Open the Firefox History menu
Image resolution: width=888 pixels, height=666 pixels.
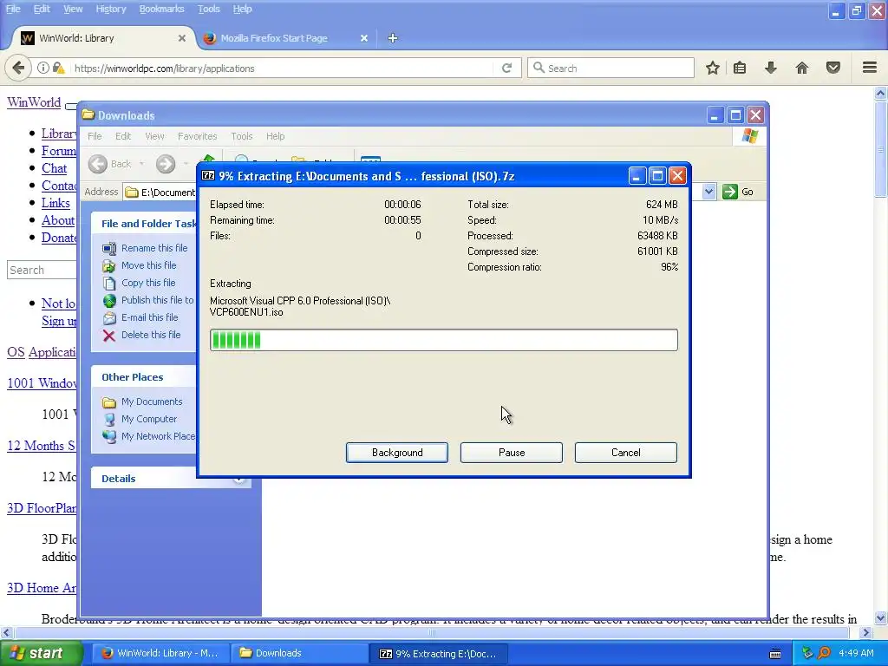click(110, 9)
